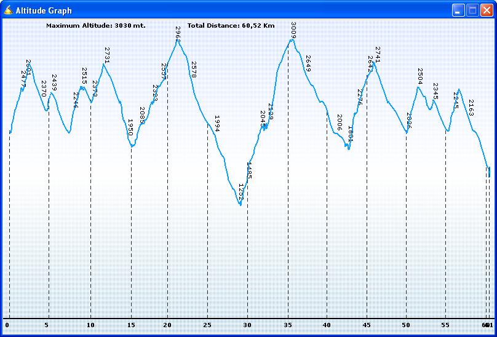Click the 2515 altitude label
Image resolution: width=497 pixels, height=337 pixels.
[84, 76]
